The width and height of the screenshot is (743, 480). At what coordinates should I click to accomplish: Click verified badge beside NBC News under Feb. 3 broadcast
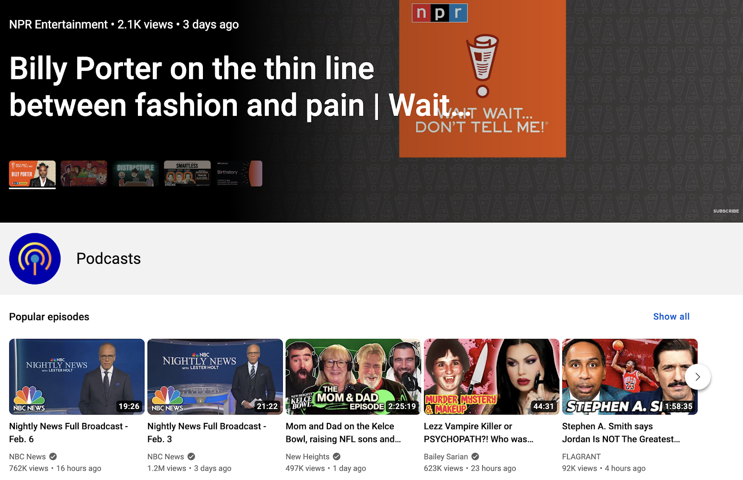[x=191, y=457]
